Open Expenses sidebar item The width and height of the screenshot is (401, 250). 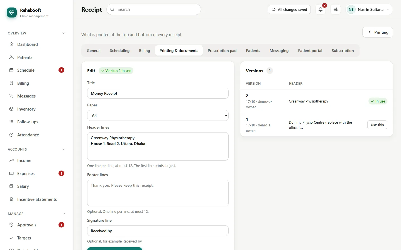[36, 173]
